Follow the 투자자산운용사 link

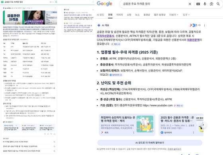[x=106, y=36]
